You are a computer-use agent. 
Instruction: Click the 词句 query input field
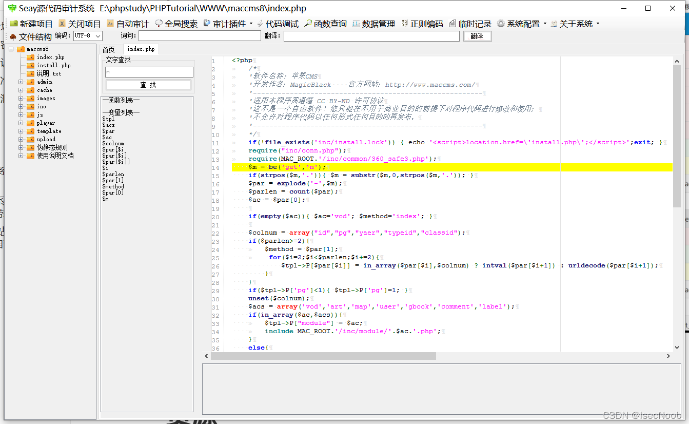(200, 36)
